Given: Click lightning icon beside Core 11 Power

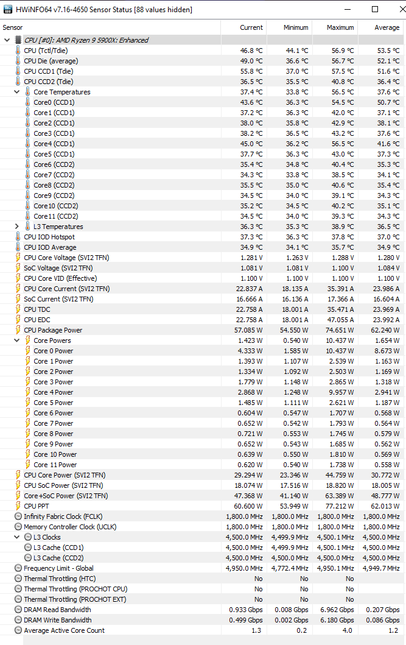Looking at the screenshot, I should pos(27,465).
